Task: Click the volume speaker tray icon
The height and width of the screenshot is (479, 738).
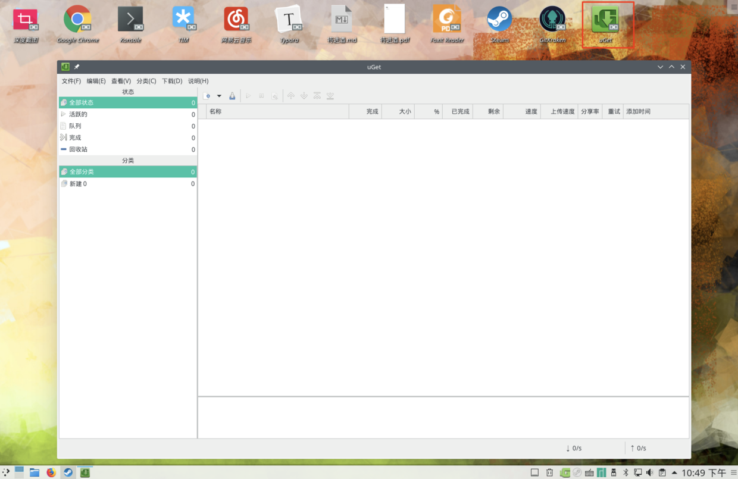Action: 649,472
